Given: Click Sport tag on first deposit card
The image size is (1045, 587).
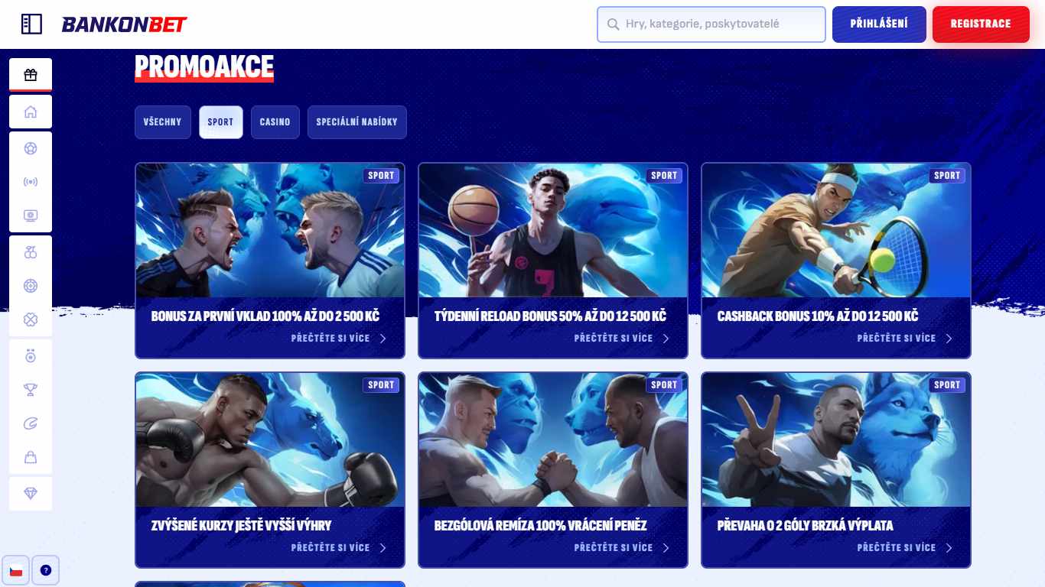Looking at the screenshot, I should (381, 175).
